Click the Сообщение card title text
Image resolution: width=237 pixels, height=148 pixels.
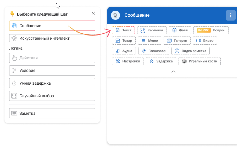click(137, 15)
